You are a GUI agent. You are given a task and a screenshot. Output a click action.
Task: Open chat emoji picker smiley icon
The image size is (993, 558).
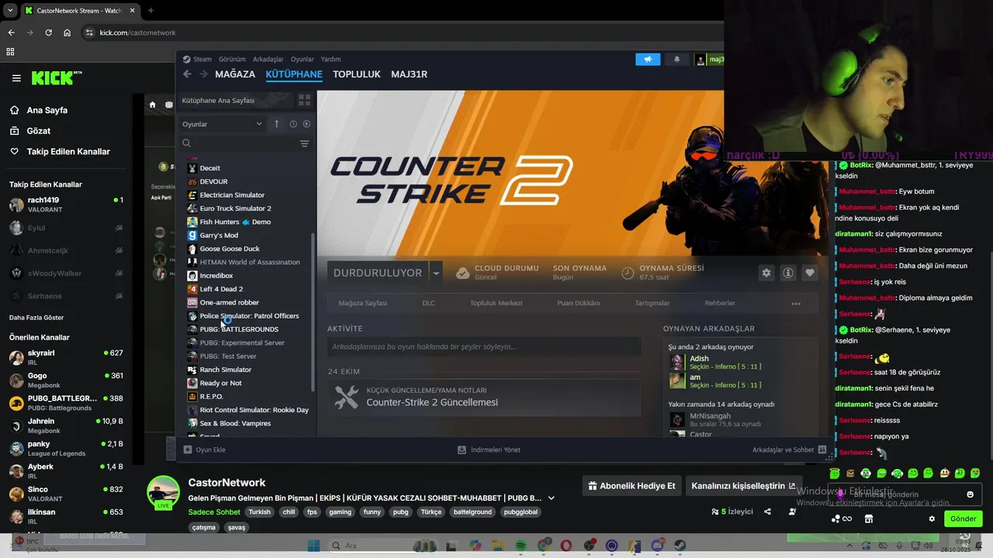pyautogui.click(x=970, y=494)
